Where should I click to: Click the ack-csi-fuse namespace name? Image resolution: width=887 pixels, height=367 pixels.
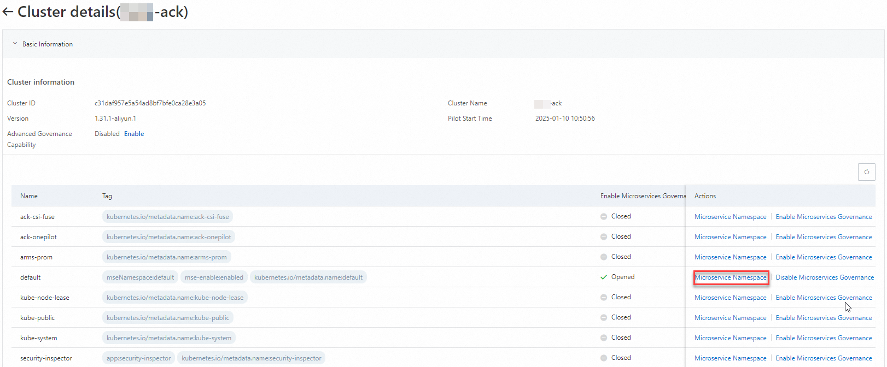click(37, 217)
